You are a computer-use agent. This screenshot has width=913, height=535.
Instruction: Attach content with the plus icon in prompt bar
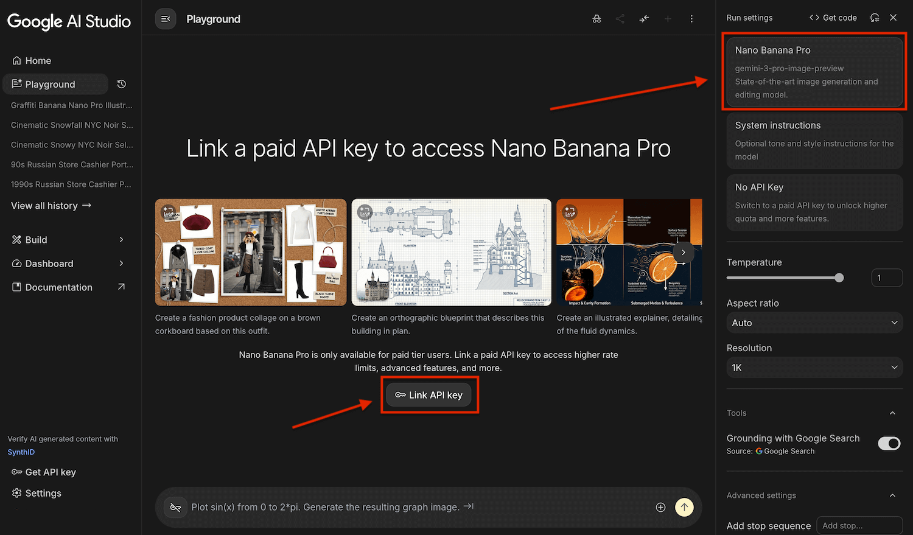660,507
